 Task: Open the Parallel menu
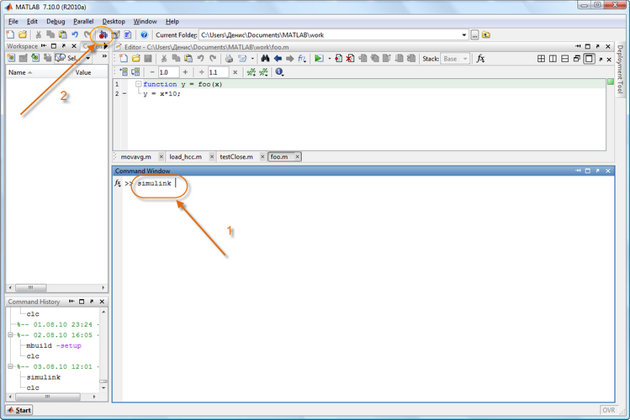click(83, 21)
